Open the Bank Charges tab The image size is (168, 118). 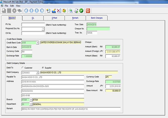[97, 18]
